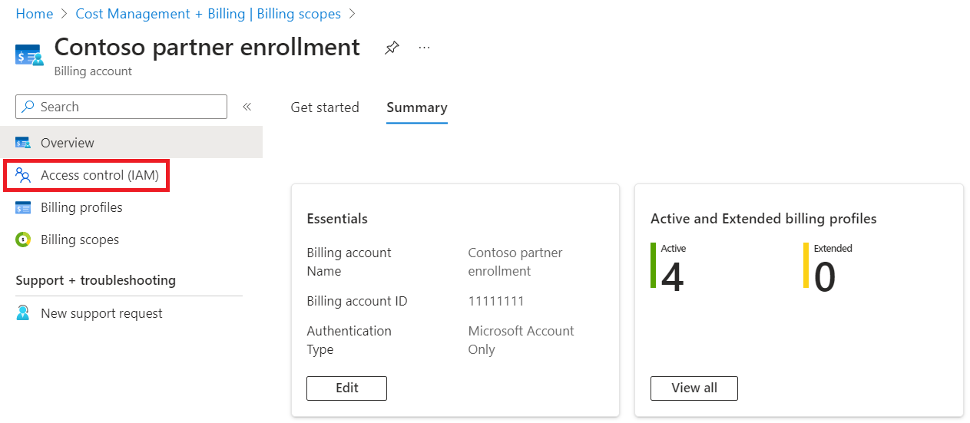This screenshot has height=423, width=970.
Task: Open Overview in the sidebar
Action: tap(131, 143)
